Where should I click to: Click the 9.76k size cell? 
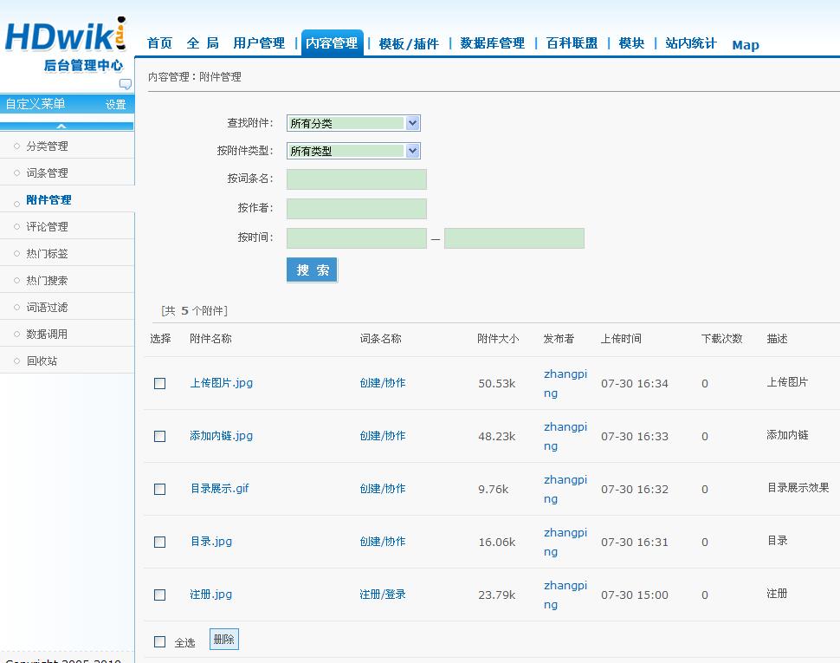(x=493, y=490)
